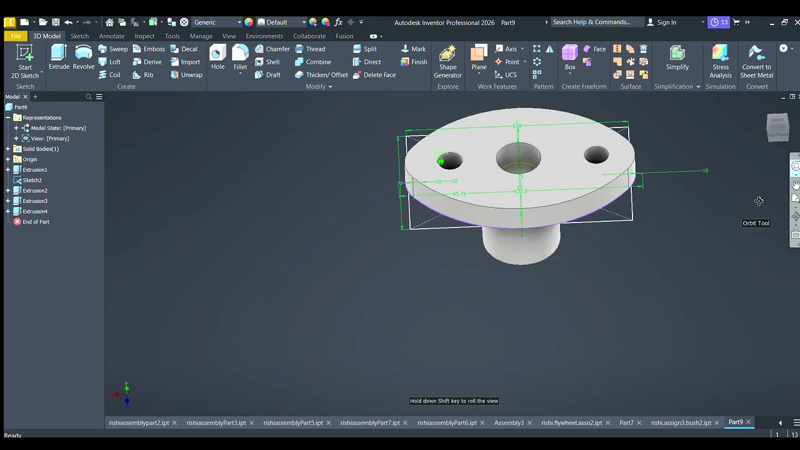The height and width of the screenshot is (450, 800).
Task: Open the Environments ribbon tab
Action: pos(264,36)
